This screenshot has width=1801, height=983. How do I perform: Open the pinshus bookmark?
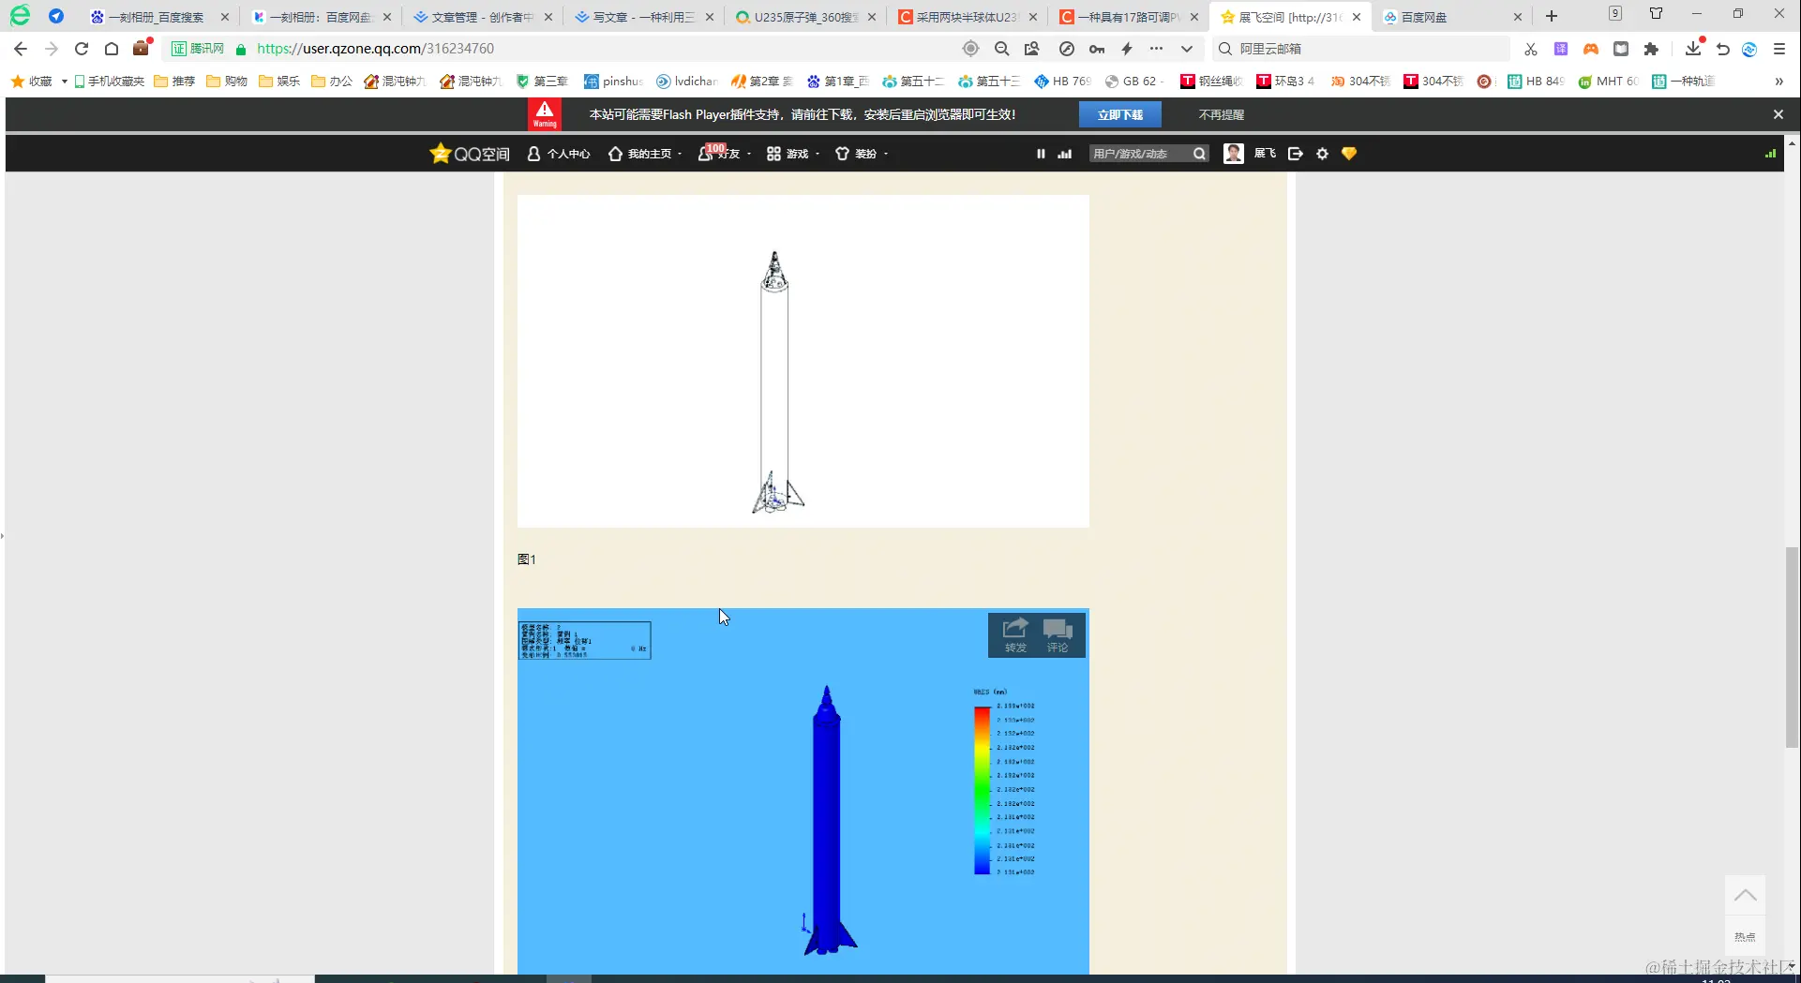click(613, 82)
